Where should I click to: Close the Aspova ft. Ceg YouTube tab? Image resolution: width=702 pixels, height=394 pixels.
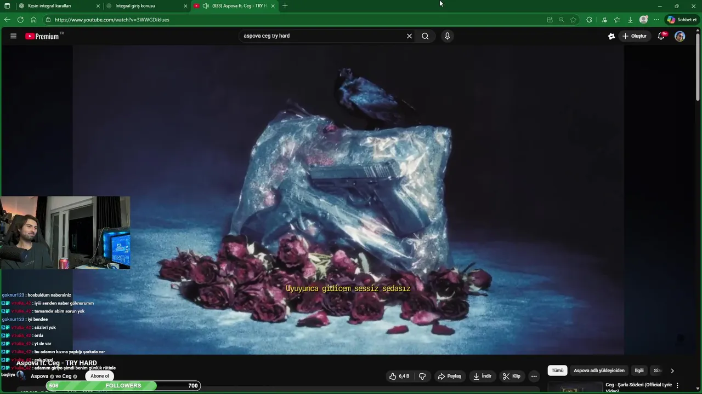[273, 6]
